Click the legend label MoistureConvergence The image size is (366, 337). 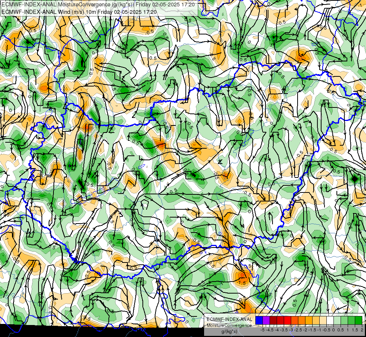pyautogui.click(x=229, y=325)
